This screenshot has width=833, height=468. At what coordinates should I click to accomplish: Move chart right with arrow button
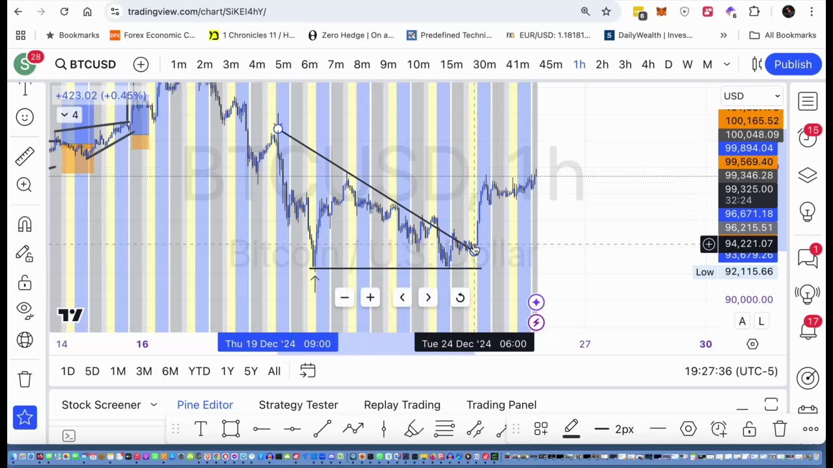[428, 297]
